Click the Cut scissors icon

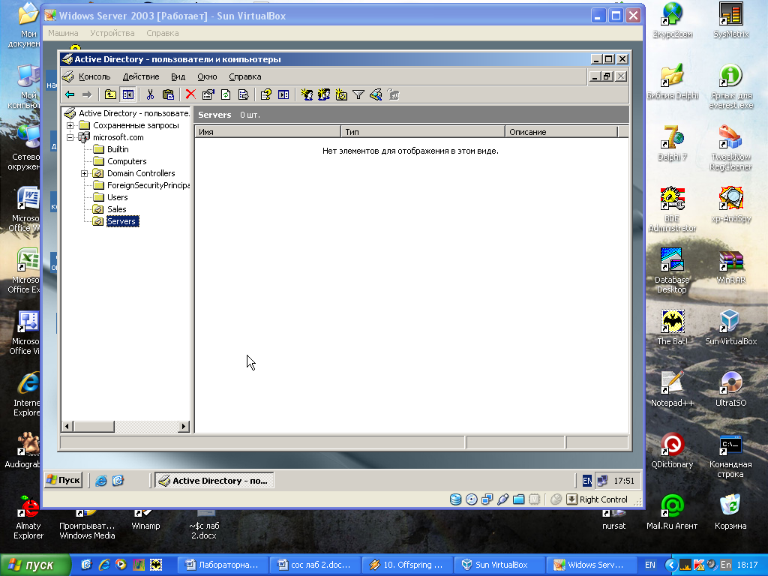point(150,94)
